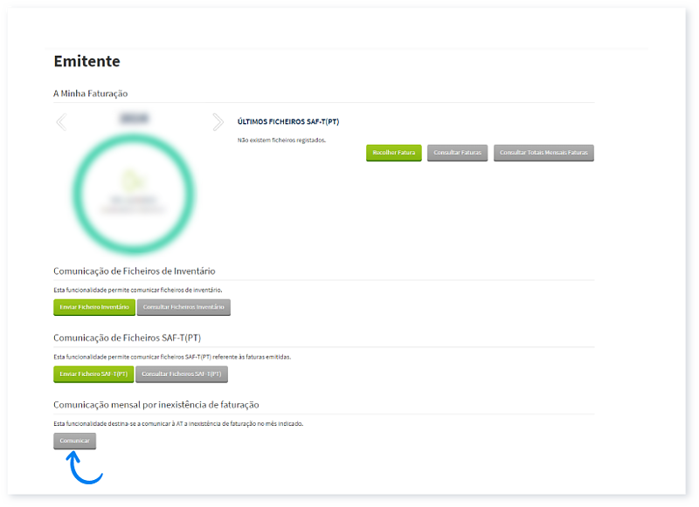Image resolution: width=699 pixels, height=507 pixels.
Task: Click Enviar Ficheiro SAF-T(PT) button
Action: (93, 374)
